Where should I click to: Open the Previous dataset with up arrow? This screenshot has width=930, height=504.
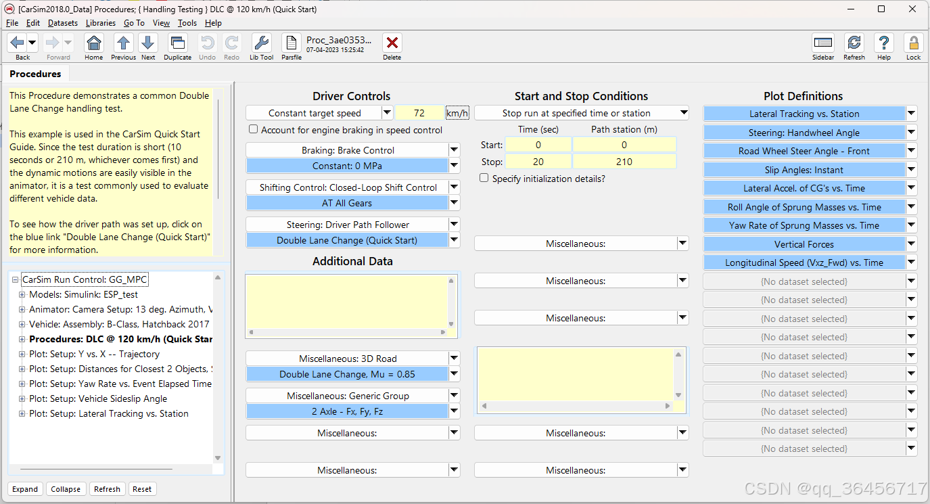(123, 43)
